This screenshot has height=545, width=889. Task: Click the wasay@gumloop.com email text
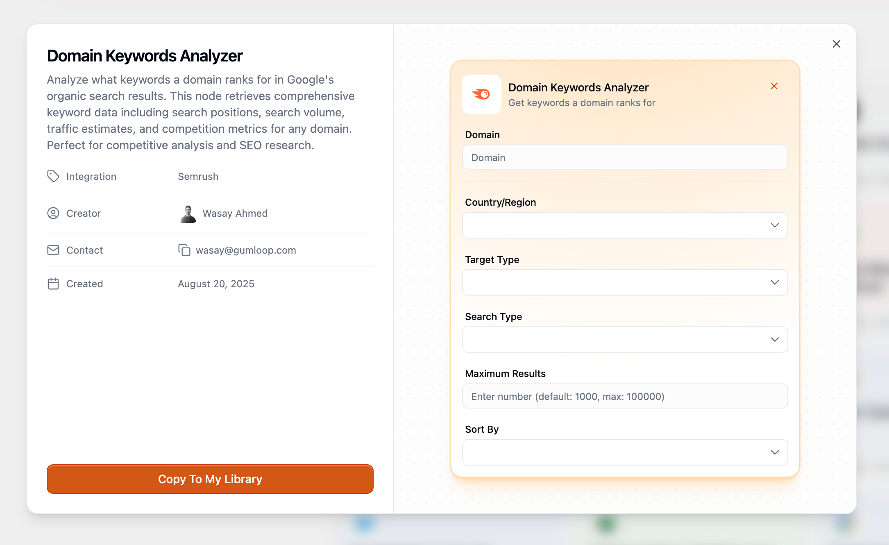[x=246, y=250]
